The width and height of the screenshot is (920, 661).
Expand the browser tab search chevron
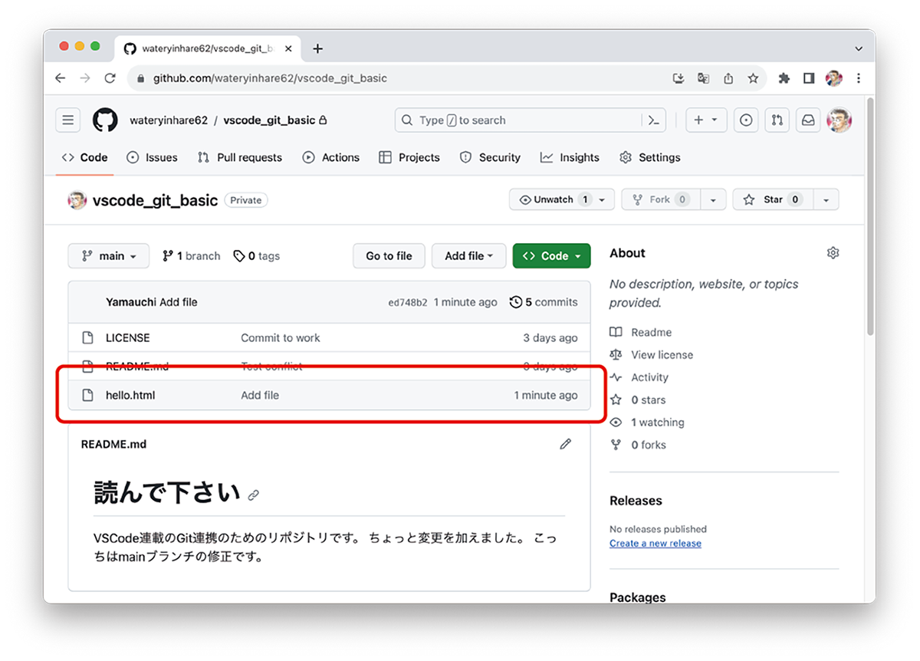click(x=859, y=48)
